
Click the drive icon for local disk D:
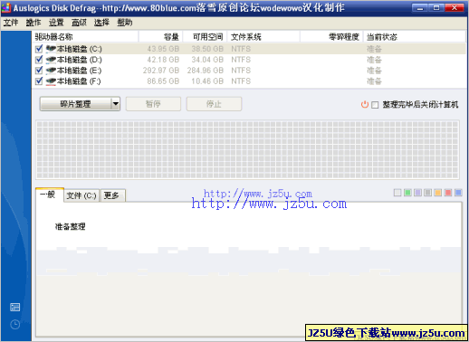[x=51, y=60]
